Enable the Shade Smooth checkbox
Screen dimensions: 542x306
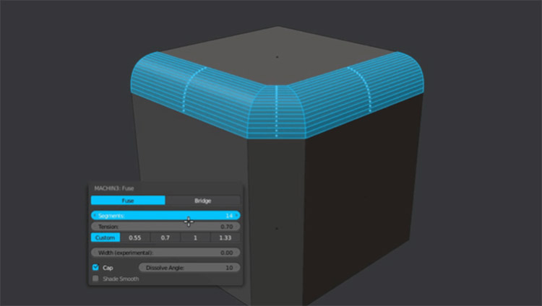click(x=95, y=279)
